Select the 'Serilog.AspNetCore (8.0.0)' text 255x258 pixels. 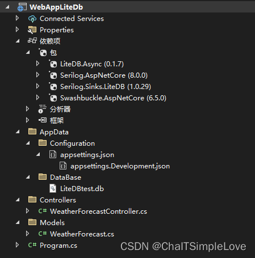pos(104,75)
